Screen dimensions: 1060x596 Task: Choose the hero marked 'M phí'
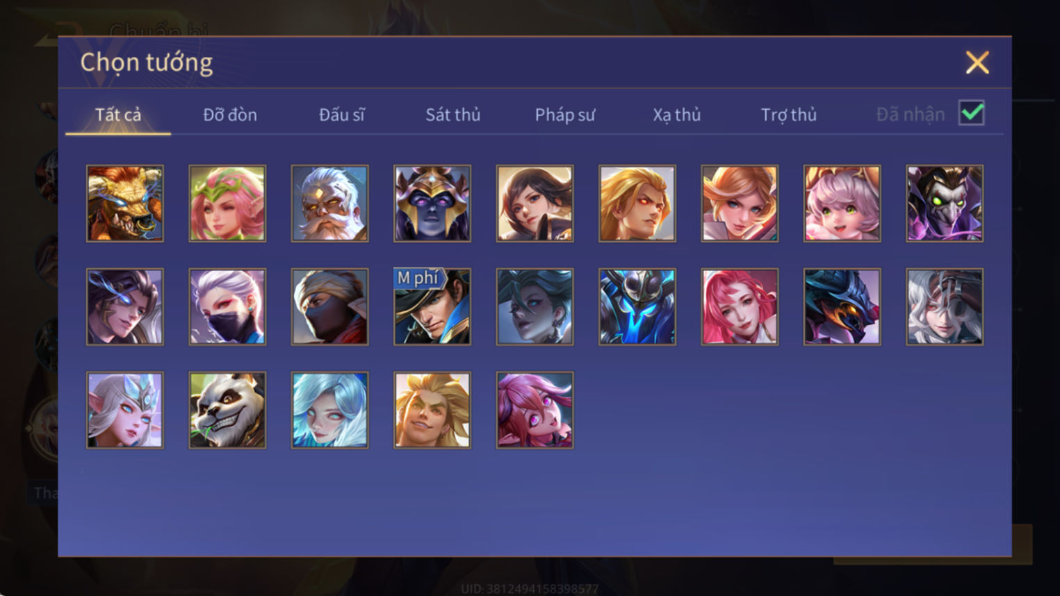coord(432,307)
